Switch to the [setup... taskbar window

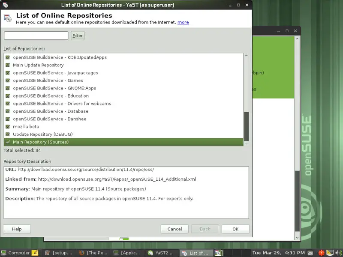click(x=59, y=253)
